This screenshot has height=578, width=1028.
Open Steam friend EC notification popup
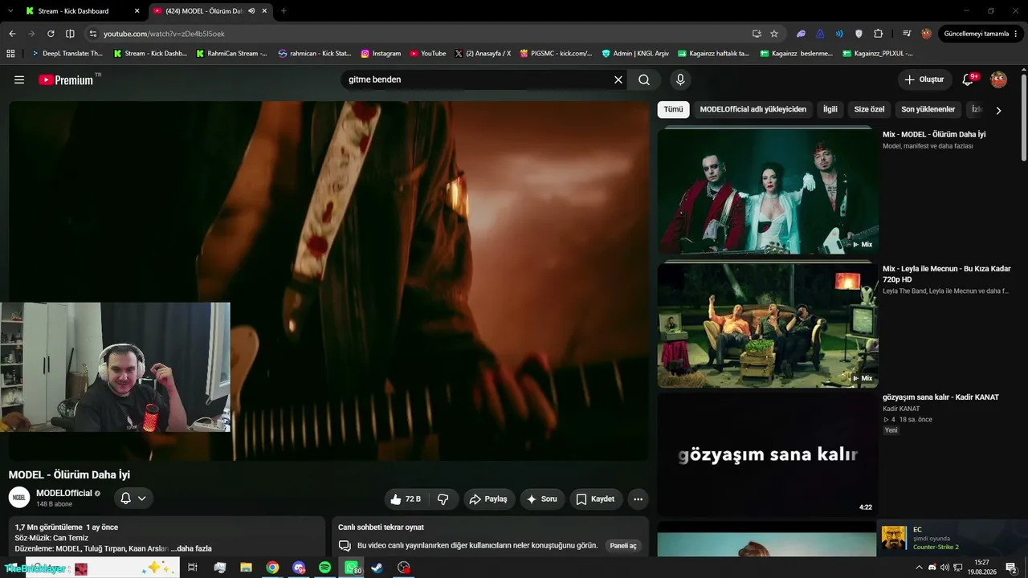pos(951,538)
